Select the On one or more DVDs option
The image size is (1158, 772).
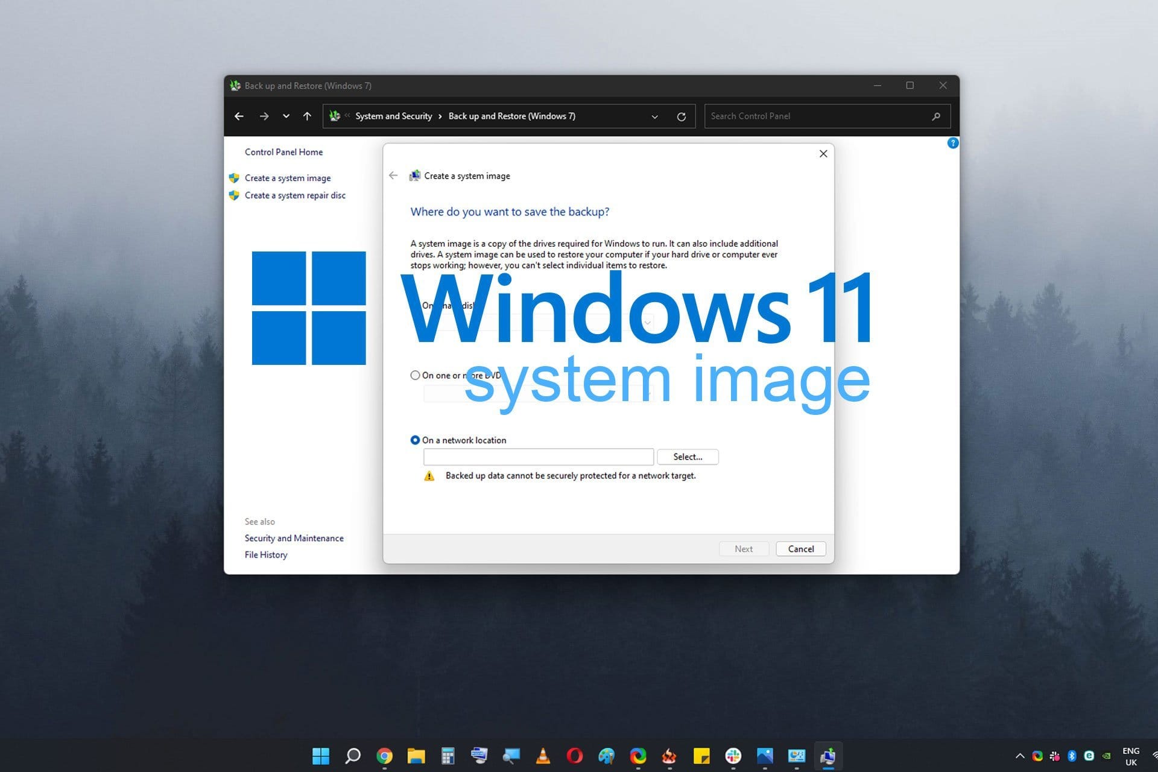(x=415, y=375)
